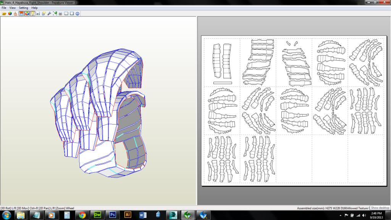The height and width of the screenshot is (220, 391).
Task: Open the File menu
Action: tap(4, 8)
